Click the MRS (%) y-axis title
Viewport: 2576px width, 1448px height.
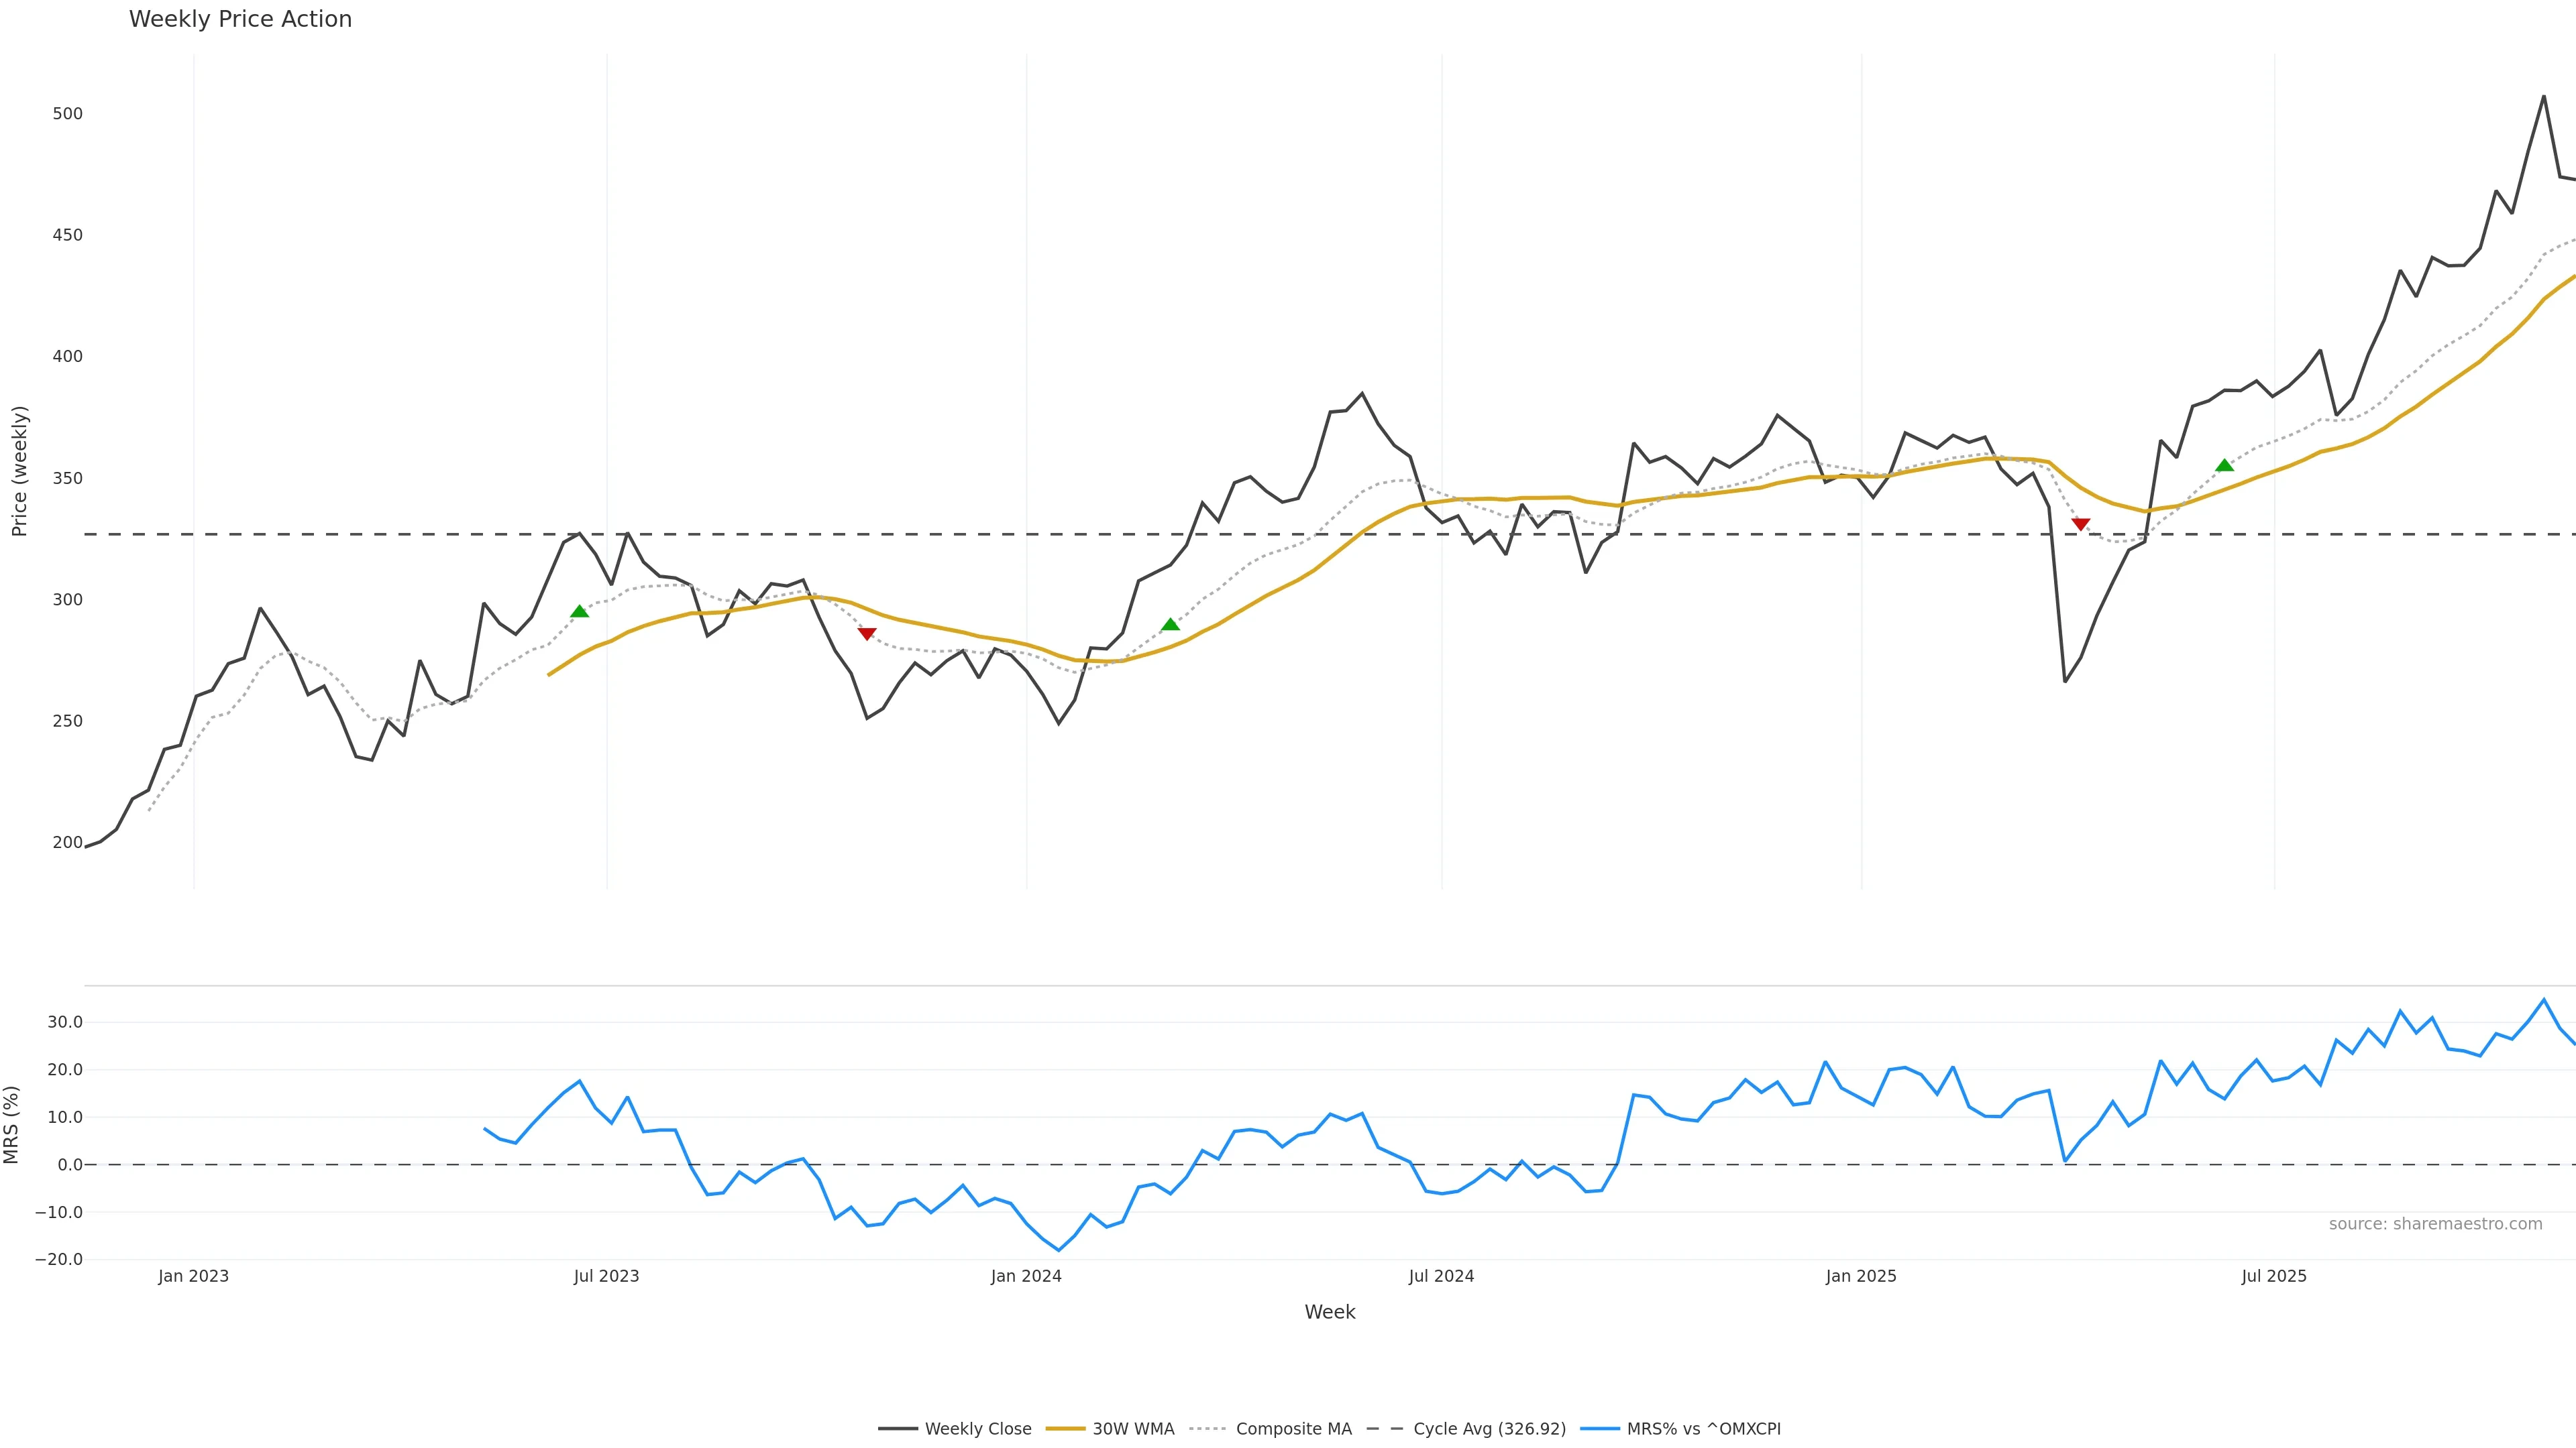point(12,1124)
